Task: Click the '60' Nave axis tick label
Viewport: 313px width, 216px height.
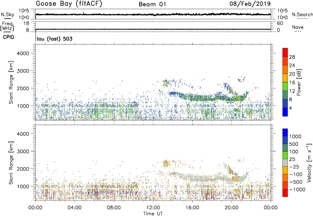Action: pyautogui.click(x=280, y=23)
